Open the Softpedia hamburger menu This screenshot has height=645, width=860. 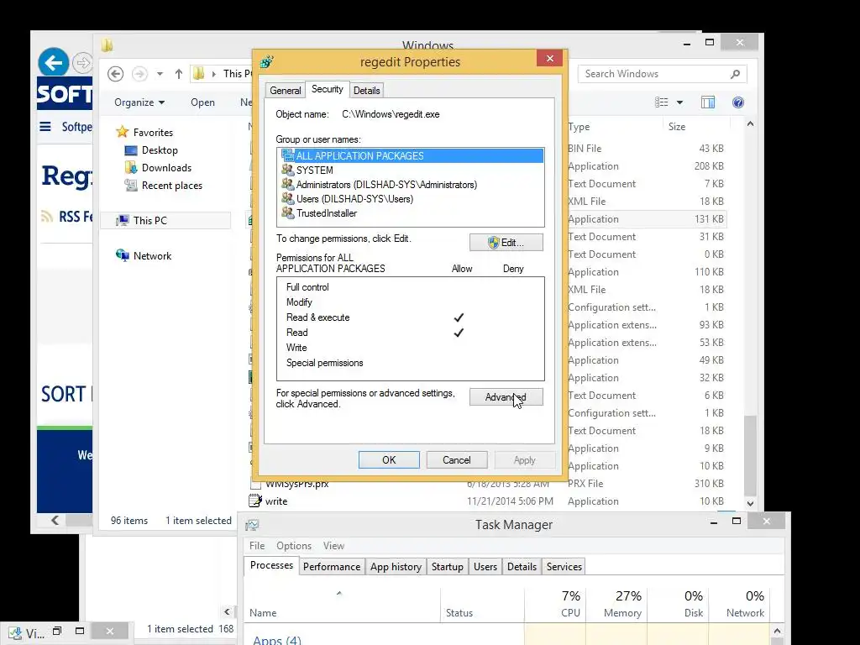45,127
